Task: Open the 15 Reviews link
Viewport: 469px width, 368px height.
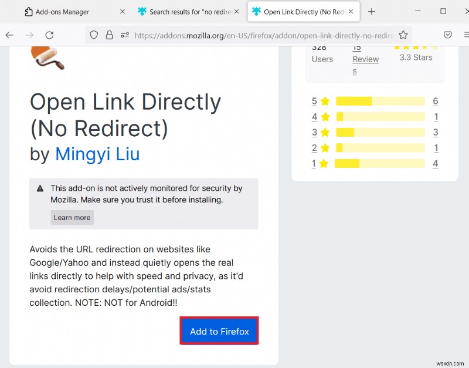Action: 365,60
